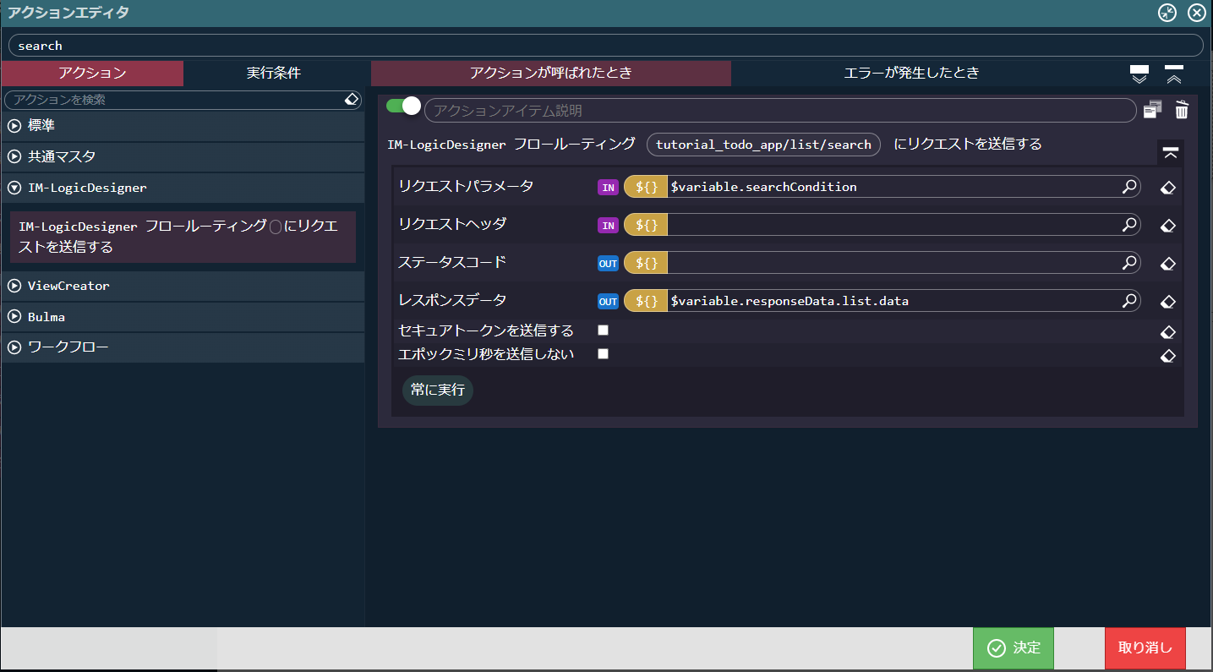Toggle the action item enabled switch

[403, 106]
